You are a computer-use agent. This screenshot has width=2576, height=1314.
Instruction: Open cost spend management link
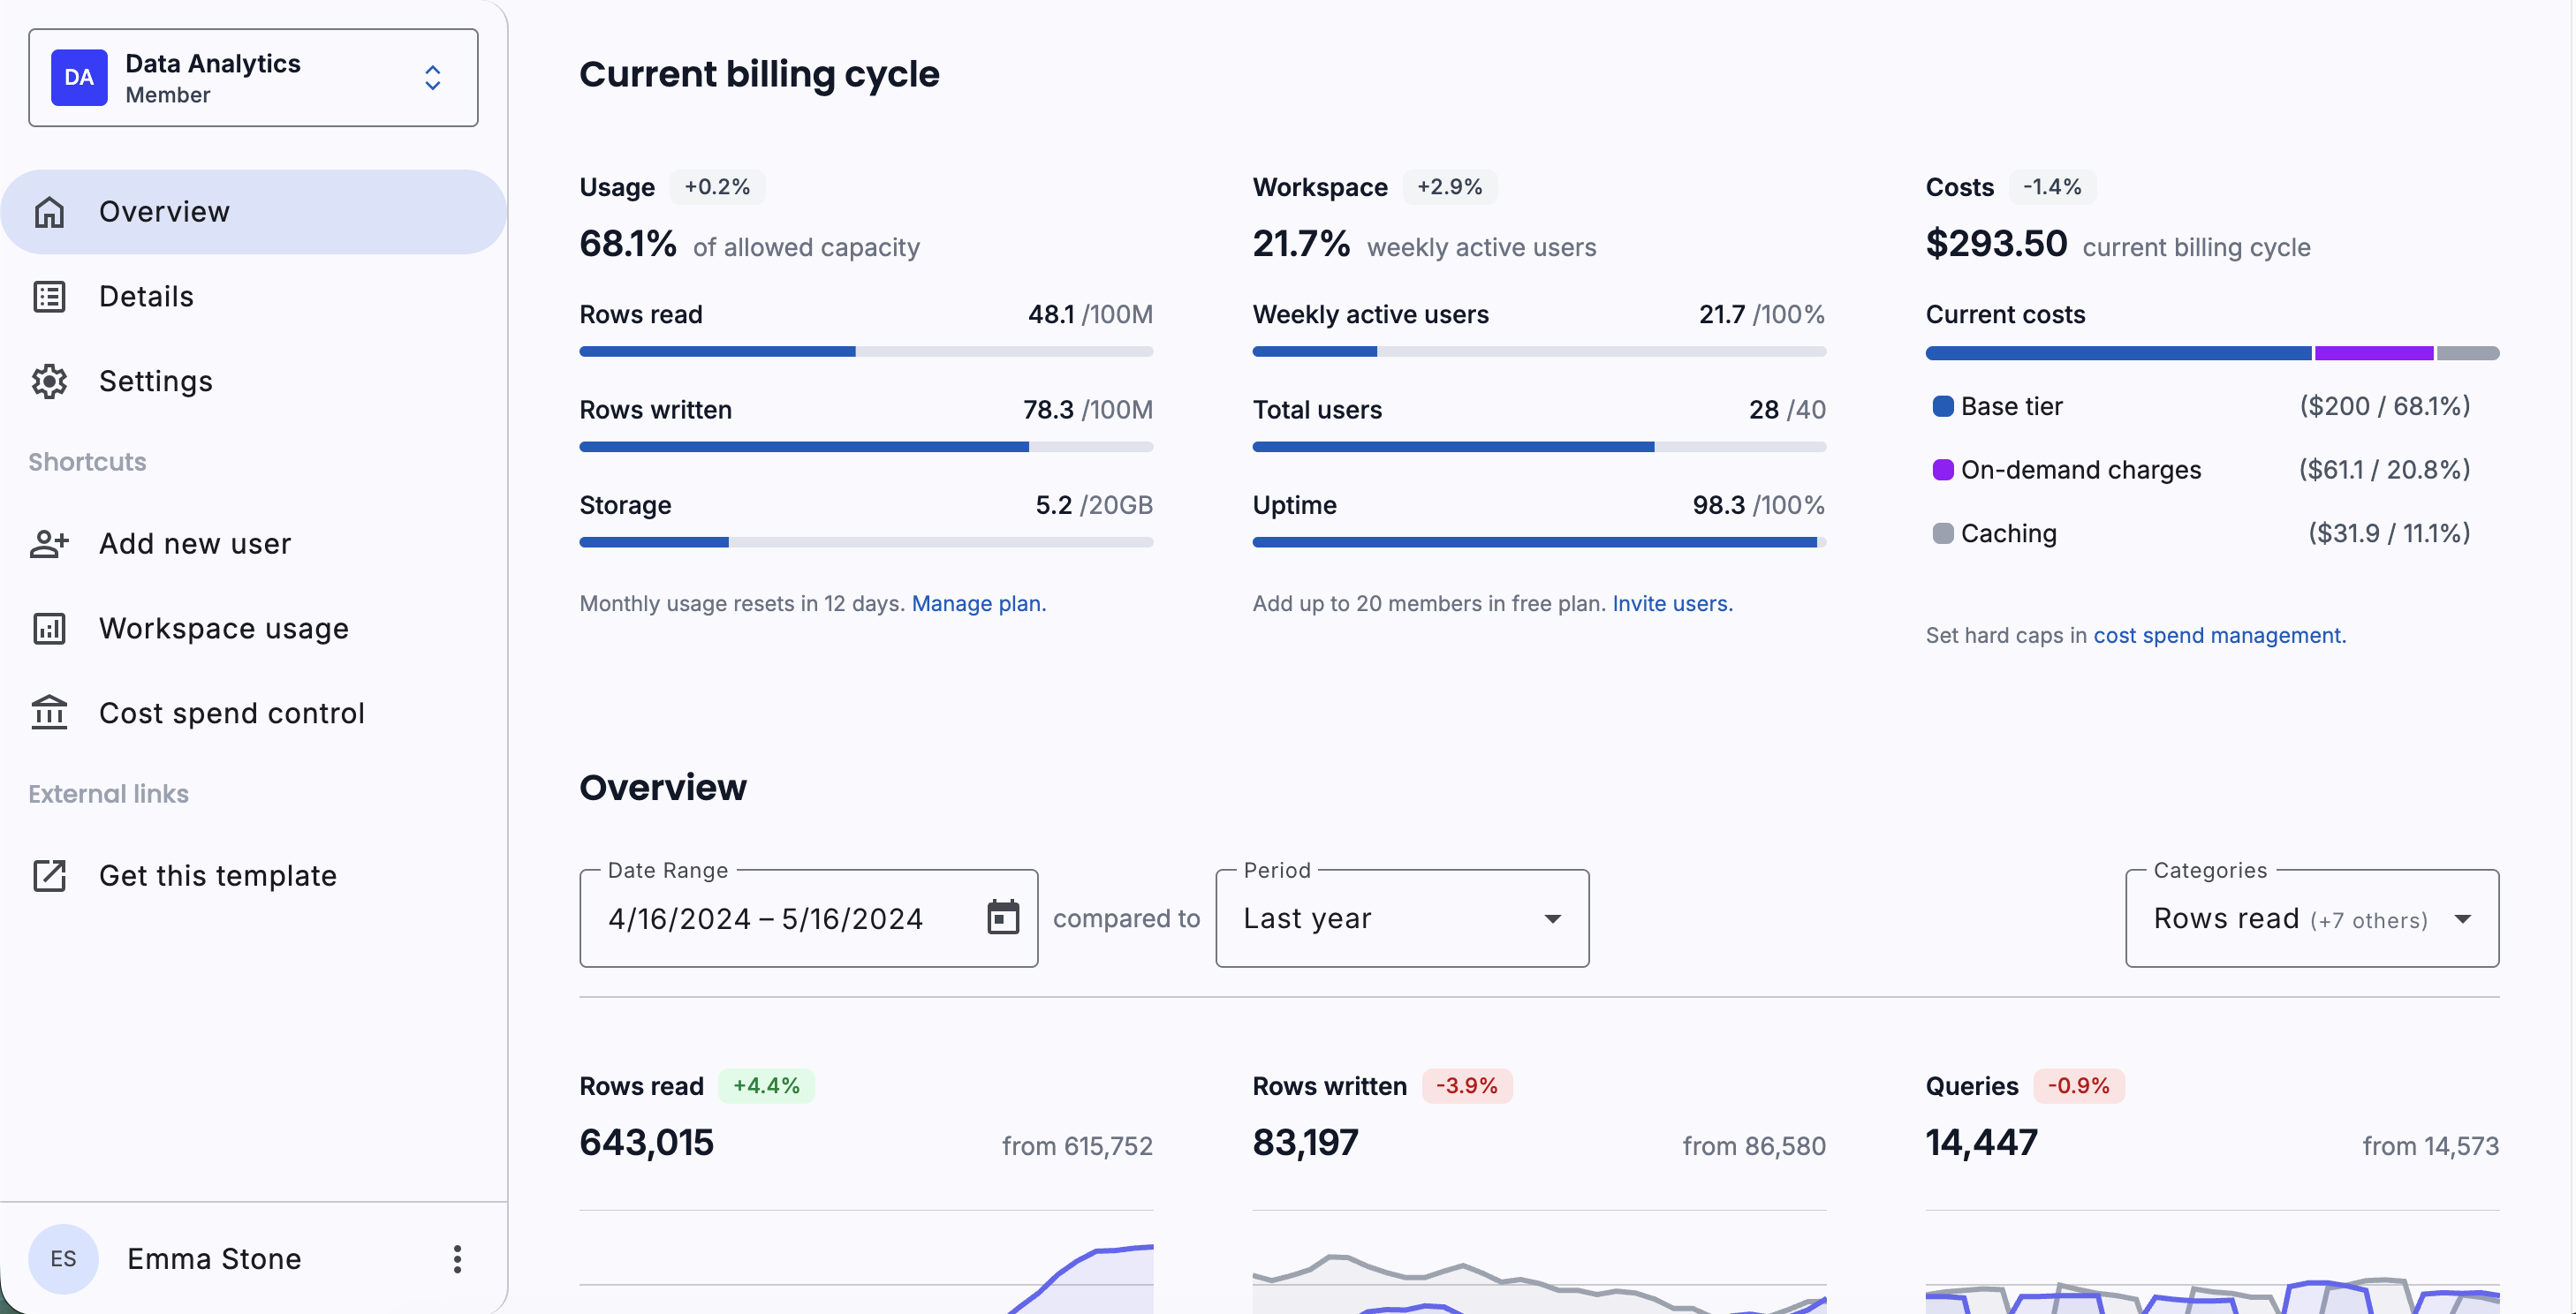pos(2218,636)
